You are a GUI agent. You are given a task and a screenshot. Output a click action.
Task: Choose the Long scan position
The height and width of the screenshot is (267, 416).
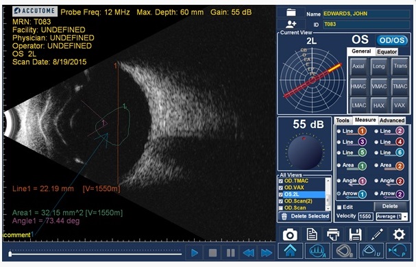click(x=378, y=66)
